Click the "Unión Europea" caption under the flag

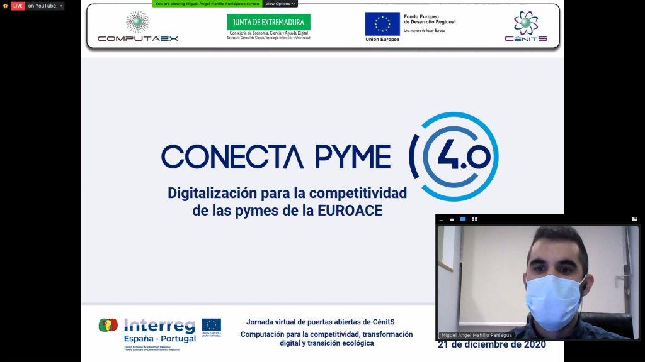[382, 40]
